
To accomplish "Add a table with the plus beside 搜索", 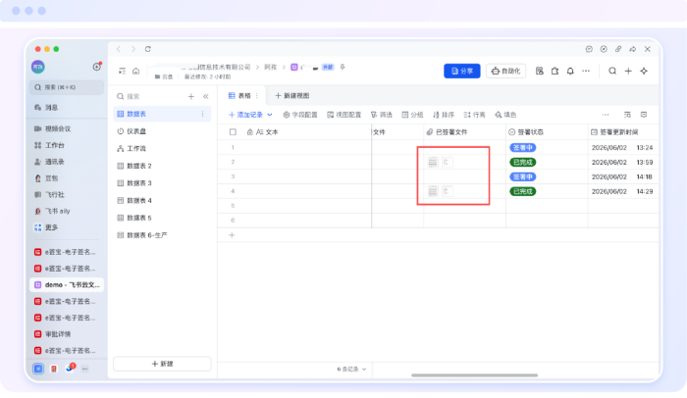I will 191,96.
